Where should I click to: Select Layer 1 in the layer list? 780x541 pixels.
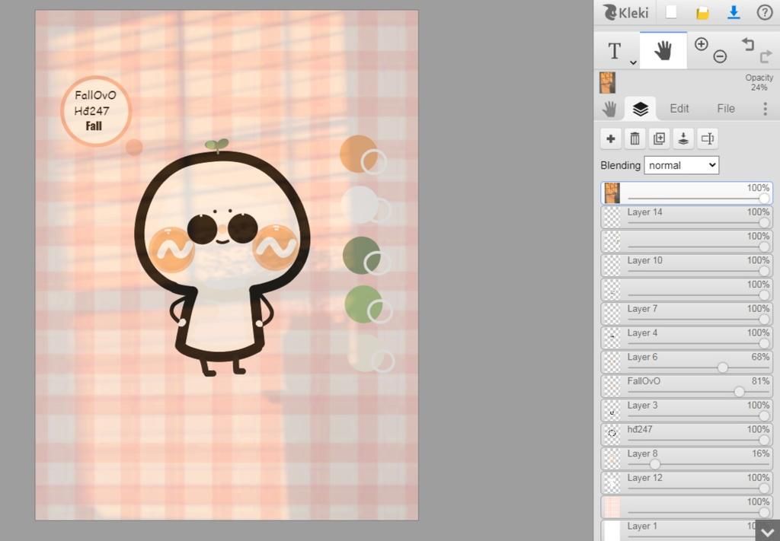tap(686, 530)
